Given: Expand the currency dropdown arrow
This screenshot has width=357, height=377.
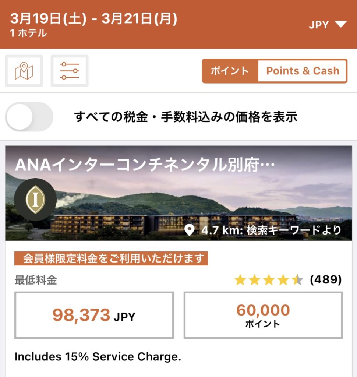Looking at the screenshot, I should pos(341,25).
